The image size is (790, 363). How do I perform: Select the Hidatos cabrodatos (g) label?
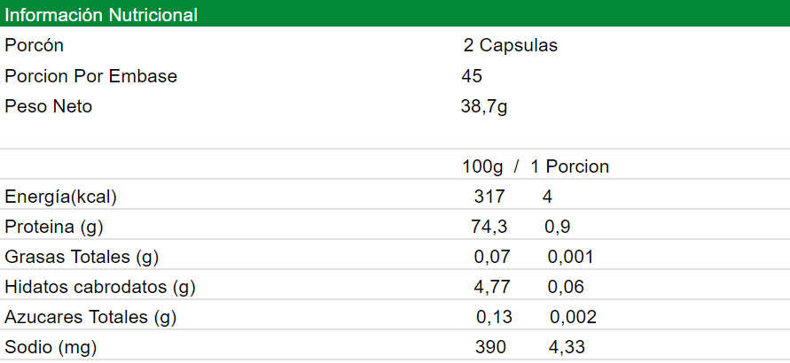pos(100,288)
